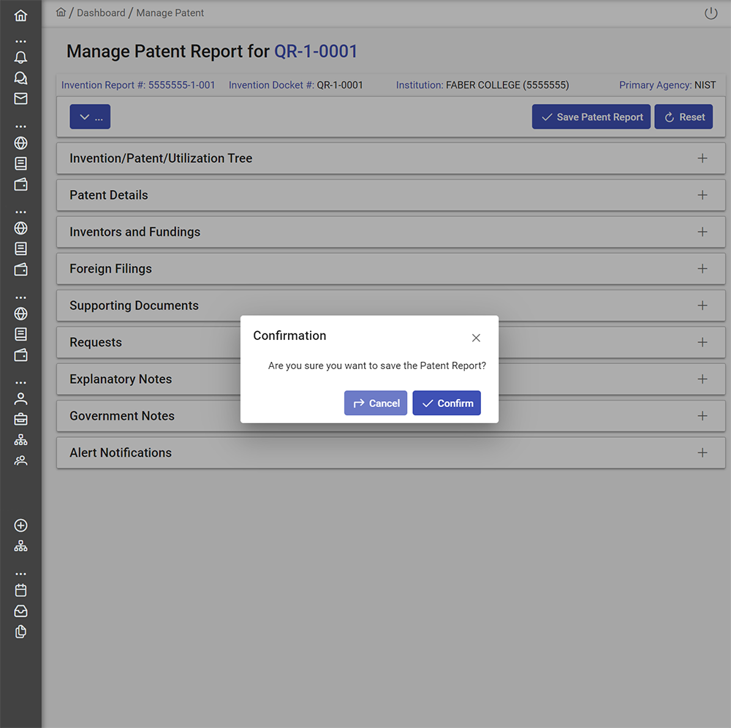Click the Reset button

coord(683,117)
